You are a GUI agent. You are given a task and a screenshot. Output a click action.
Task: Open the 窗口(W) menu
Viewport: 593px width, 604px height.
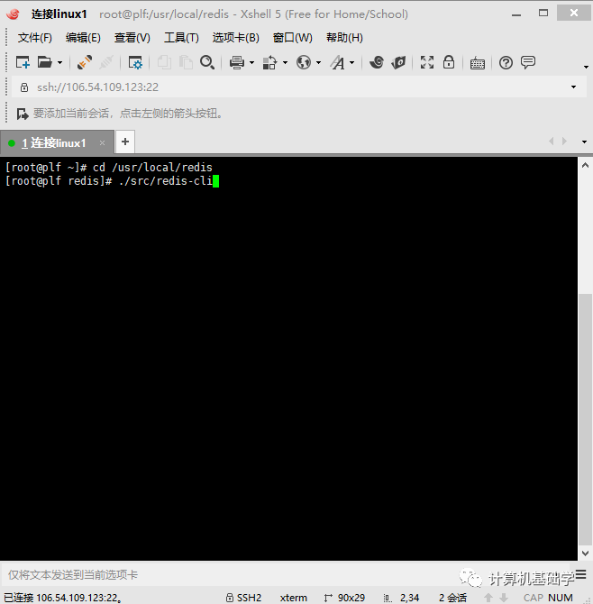pyautogui.click(x=293, y=38)
